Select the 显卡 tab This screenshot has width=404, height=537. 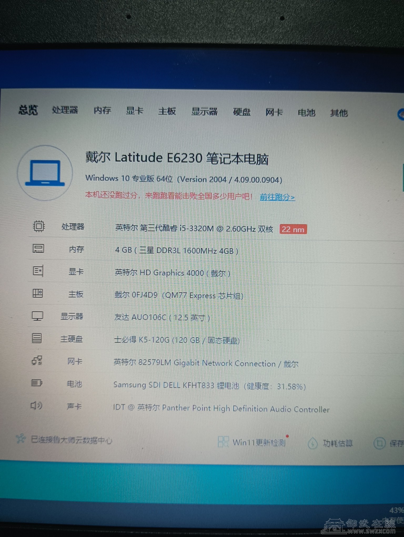(135, 111)
